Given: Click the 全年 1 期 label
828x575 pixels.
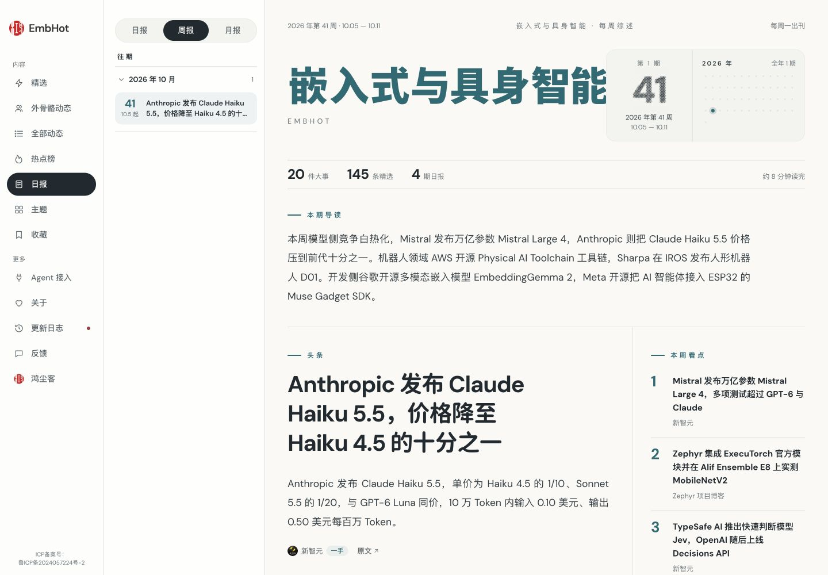Looking at the screenshot, I should (x=784, y=63).
